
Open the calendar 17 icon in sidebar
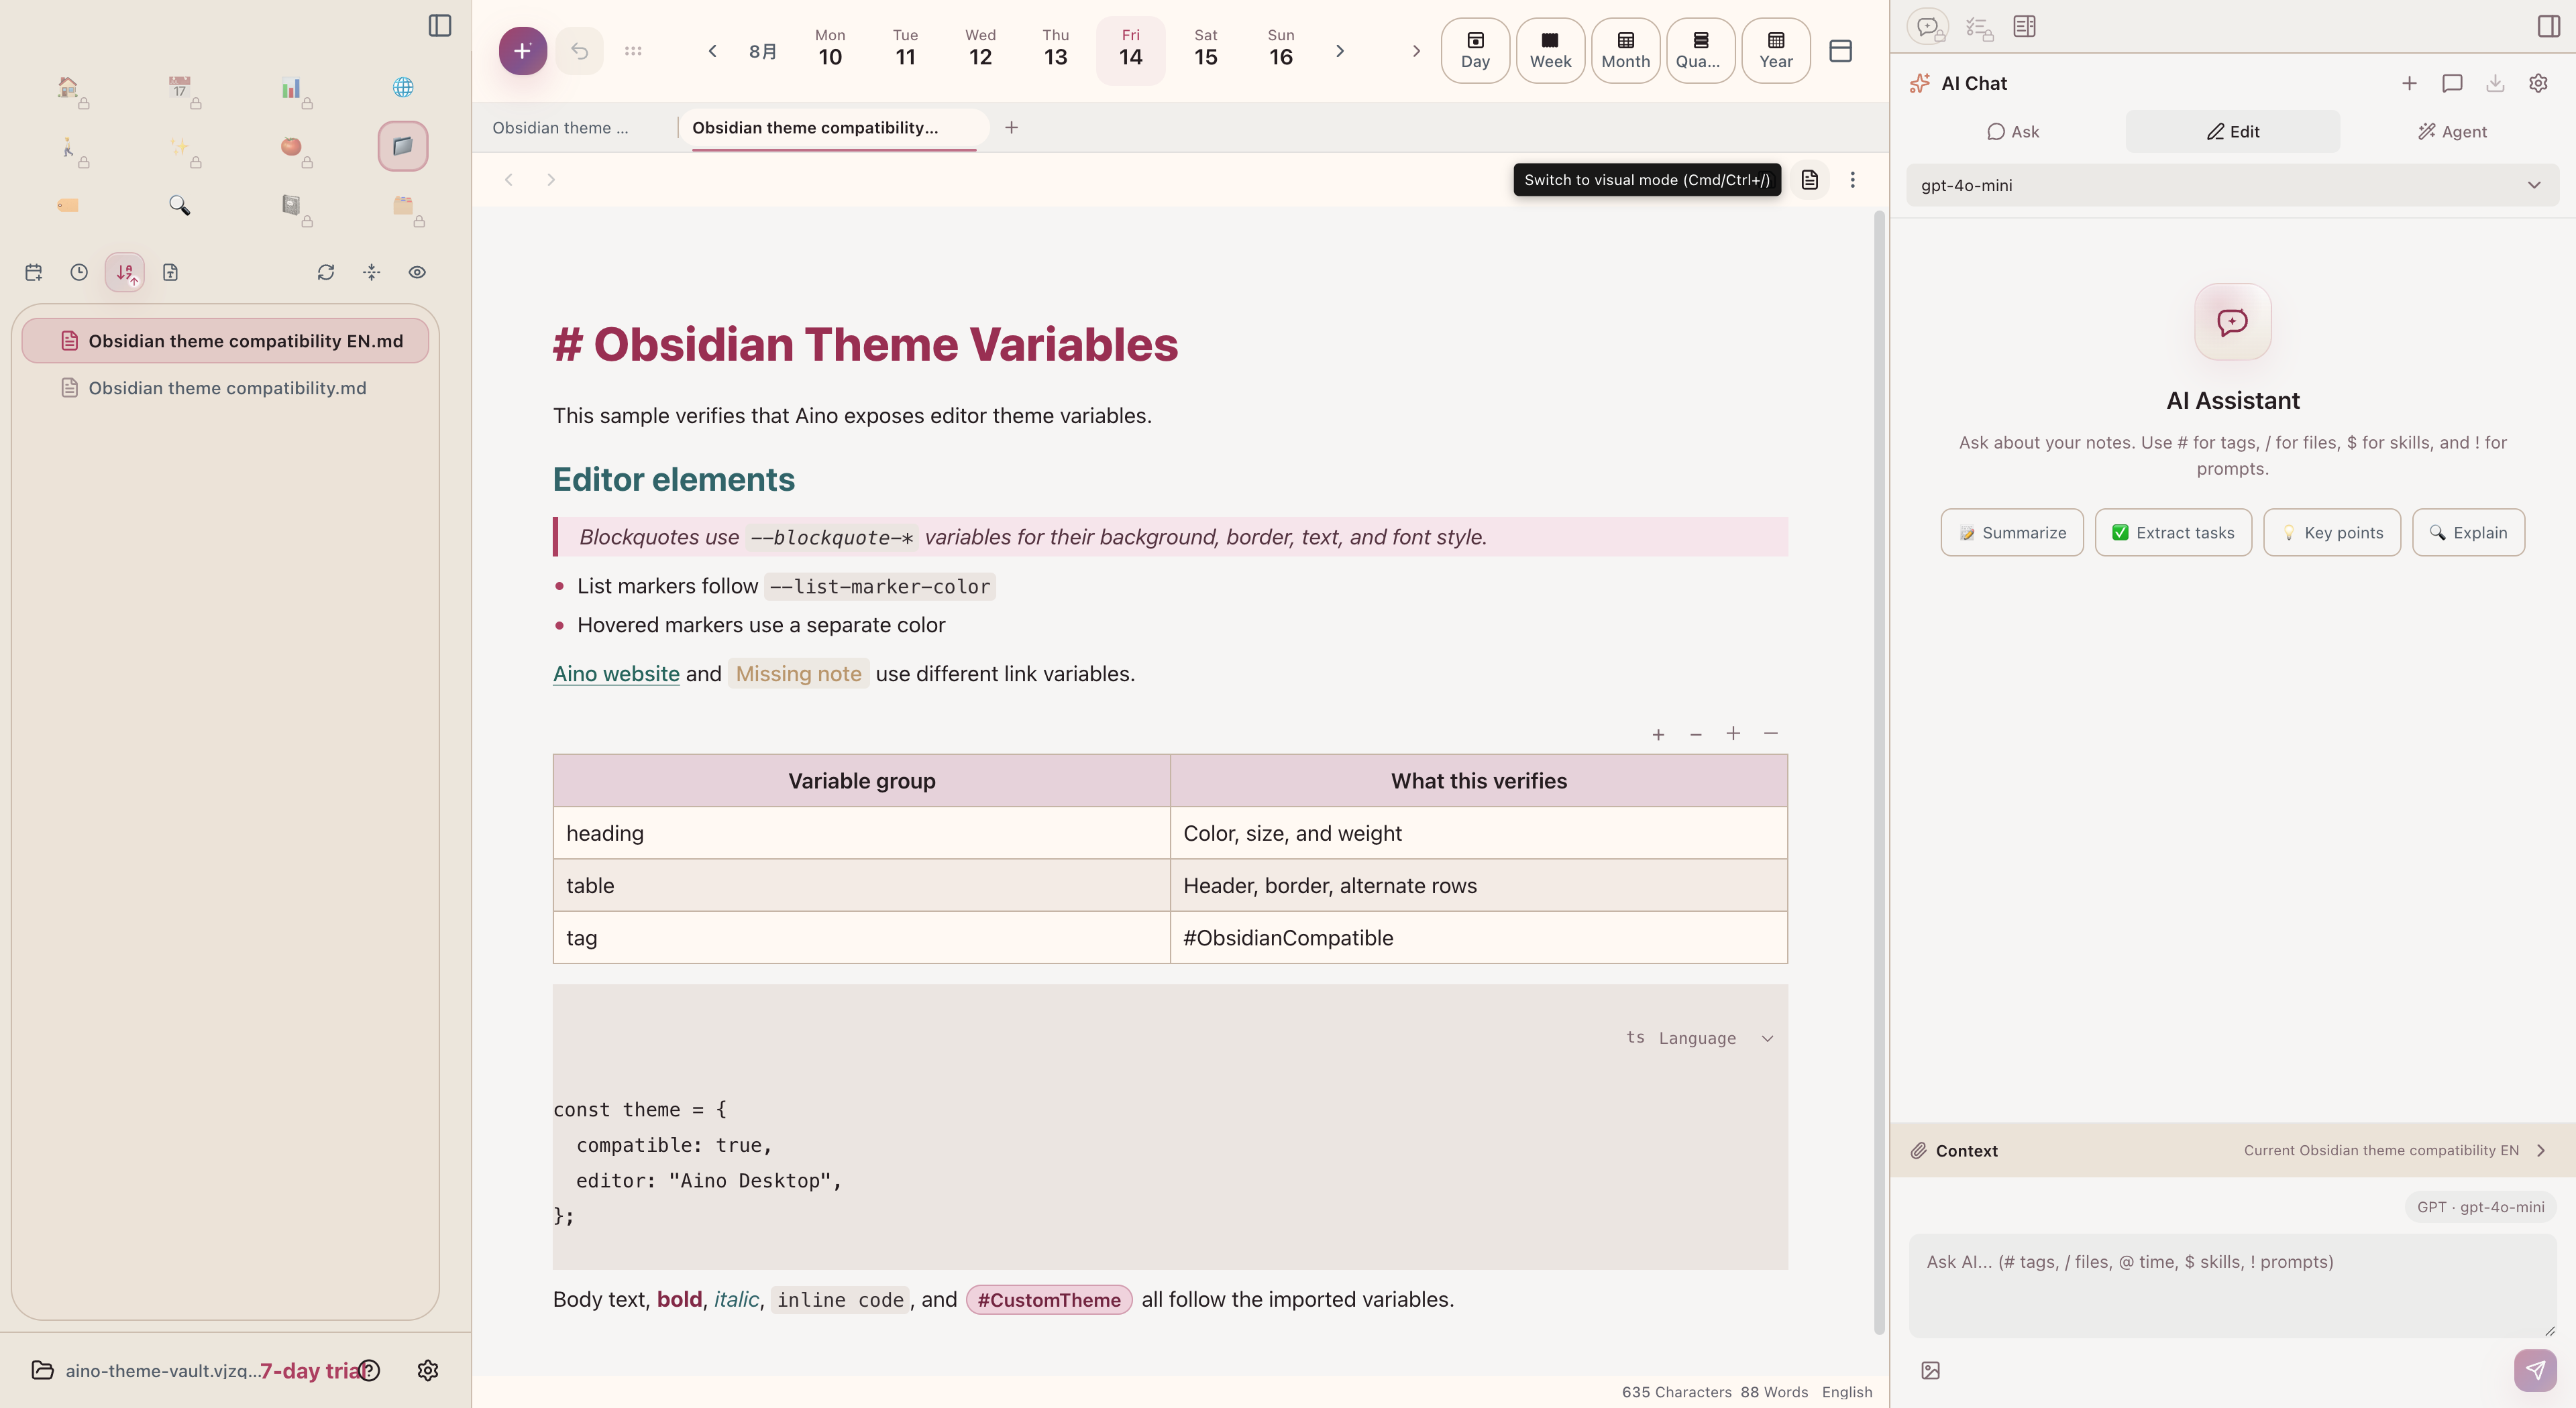click(x=180, y=88)
